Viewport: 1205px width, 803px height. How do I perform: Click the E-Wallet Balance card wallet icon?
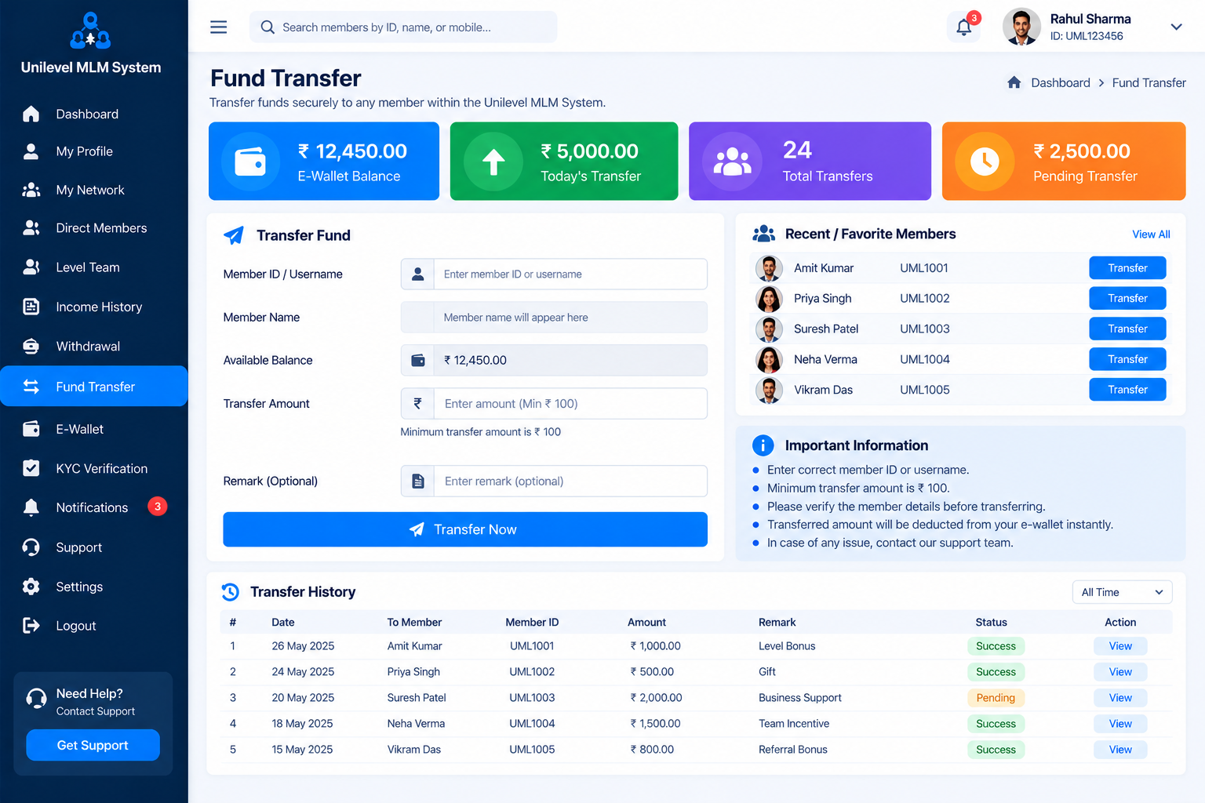click(x=250, y=162)
